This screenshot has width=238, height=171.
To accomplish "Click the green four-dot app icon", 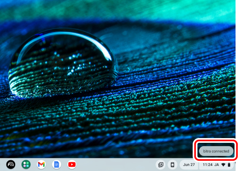I will (x=26, y=164).
